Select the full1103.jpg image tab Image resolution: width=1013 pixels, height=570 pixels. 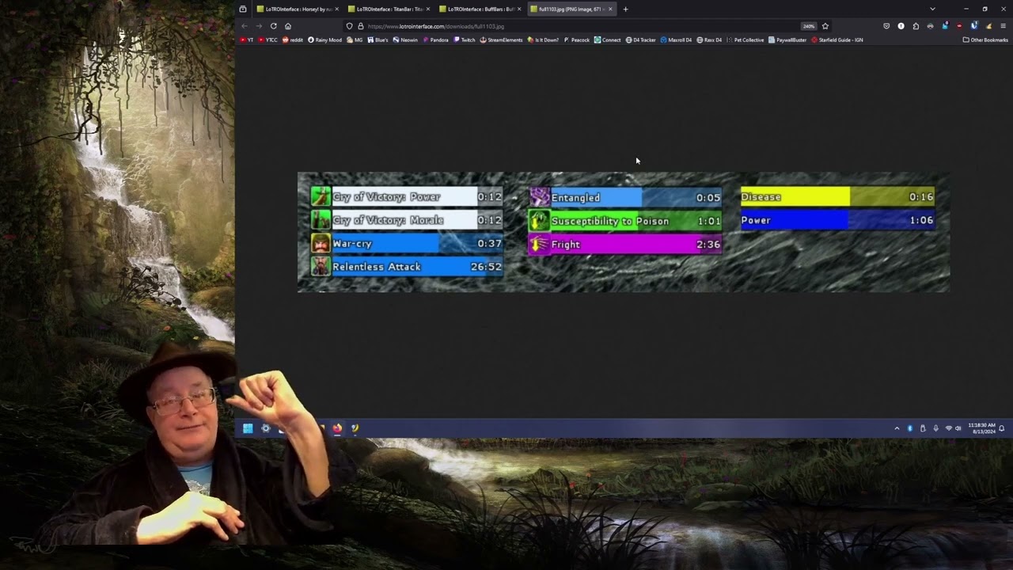click(571, 9)
